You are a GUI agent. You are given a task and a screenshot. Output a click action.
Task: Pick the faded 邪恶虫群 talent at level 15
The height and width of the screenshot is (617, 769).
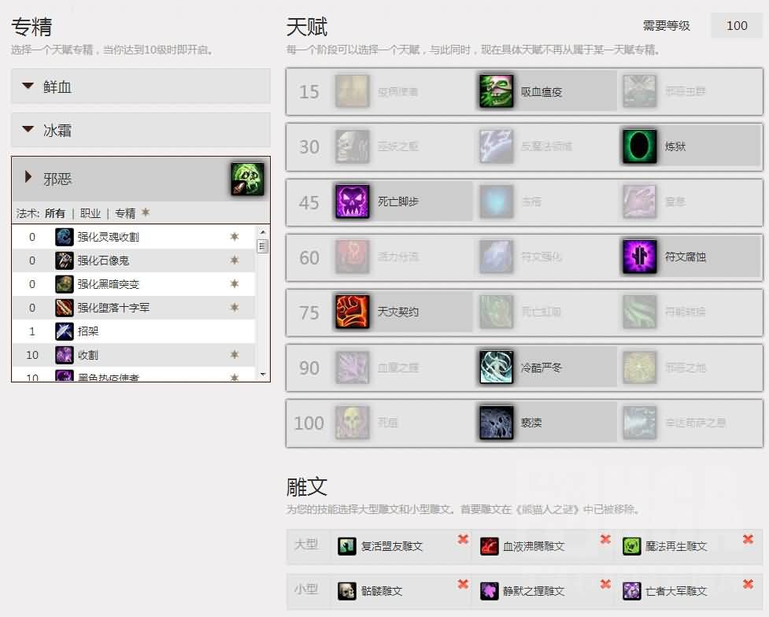coord(689,91)
